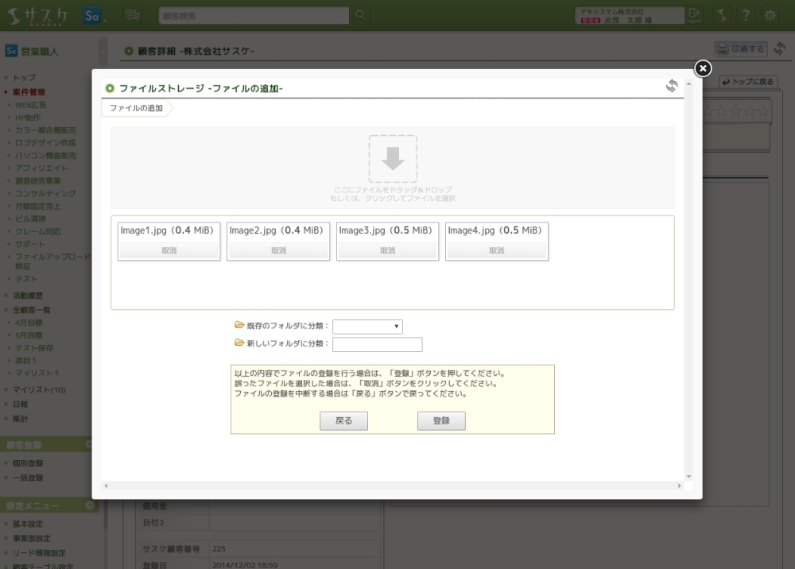795x569 pixels.
Task: Click the file drop zone download arrow icon
Action: (393, 159)
